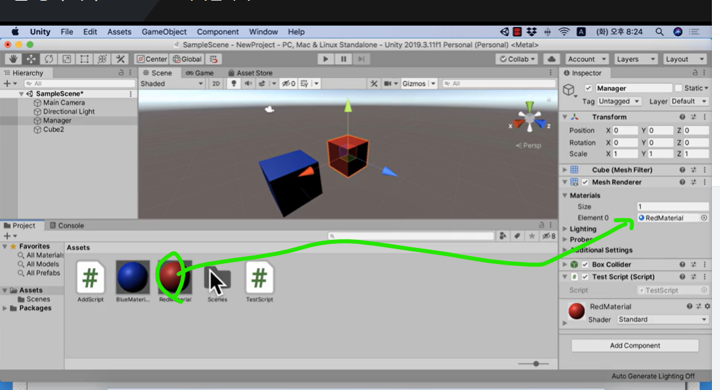Toggle Box Collider enabled checkbox
Screen dimensions: 720x390
click(x=585, y=265)
